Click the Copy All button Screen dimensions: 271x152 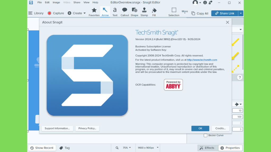tap(200, 13)
